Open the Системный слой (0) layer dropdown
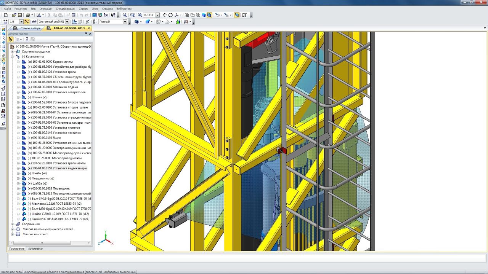 67,22
